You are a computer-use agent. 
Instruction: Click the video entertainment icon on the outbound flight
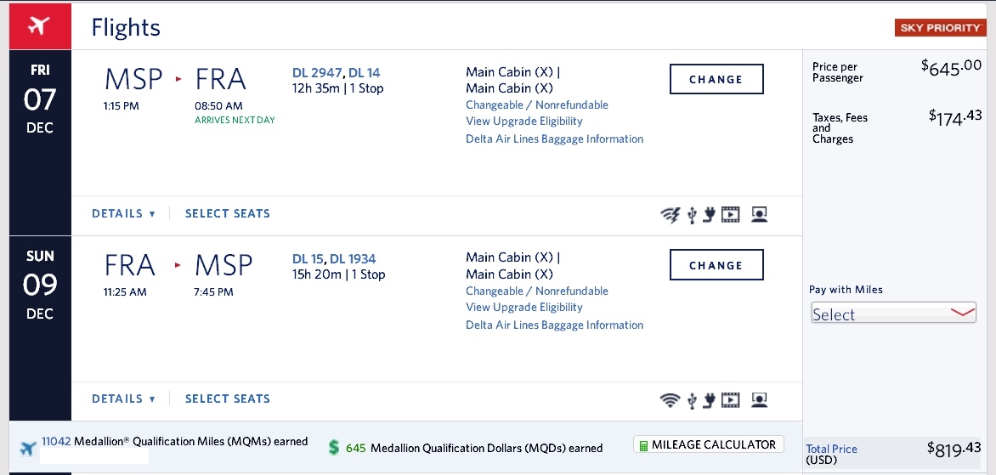pos(731,215)
